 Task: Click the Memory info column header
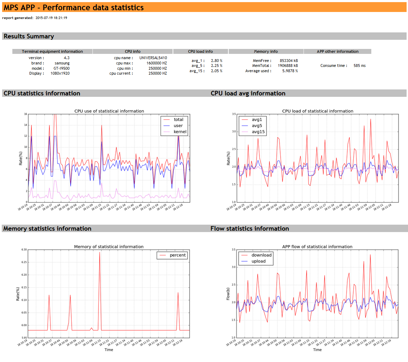point(266,51)
